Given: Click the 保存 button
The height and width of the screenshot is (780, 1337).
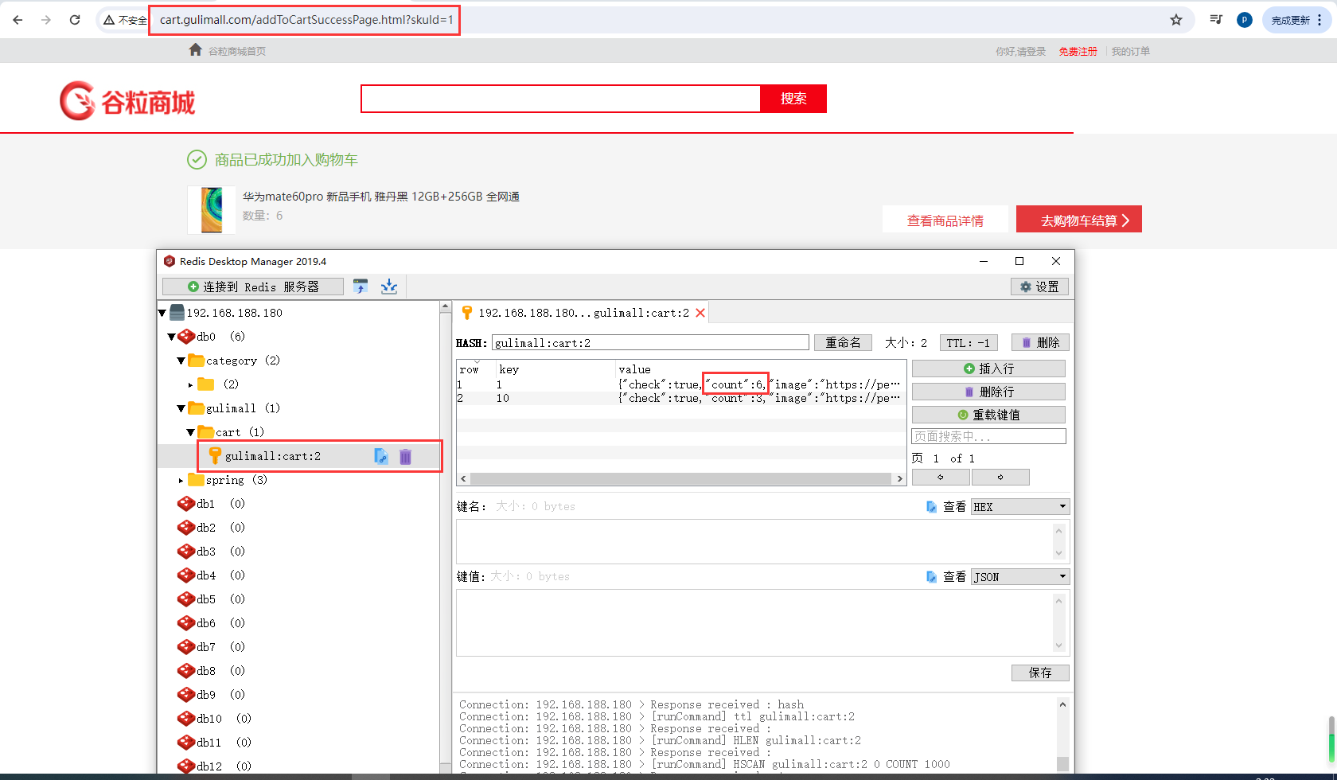Looking at the screenshot, I should [1040, 673].
